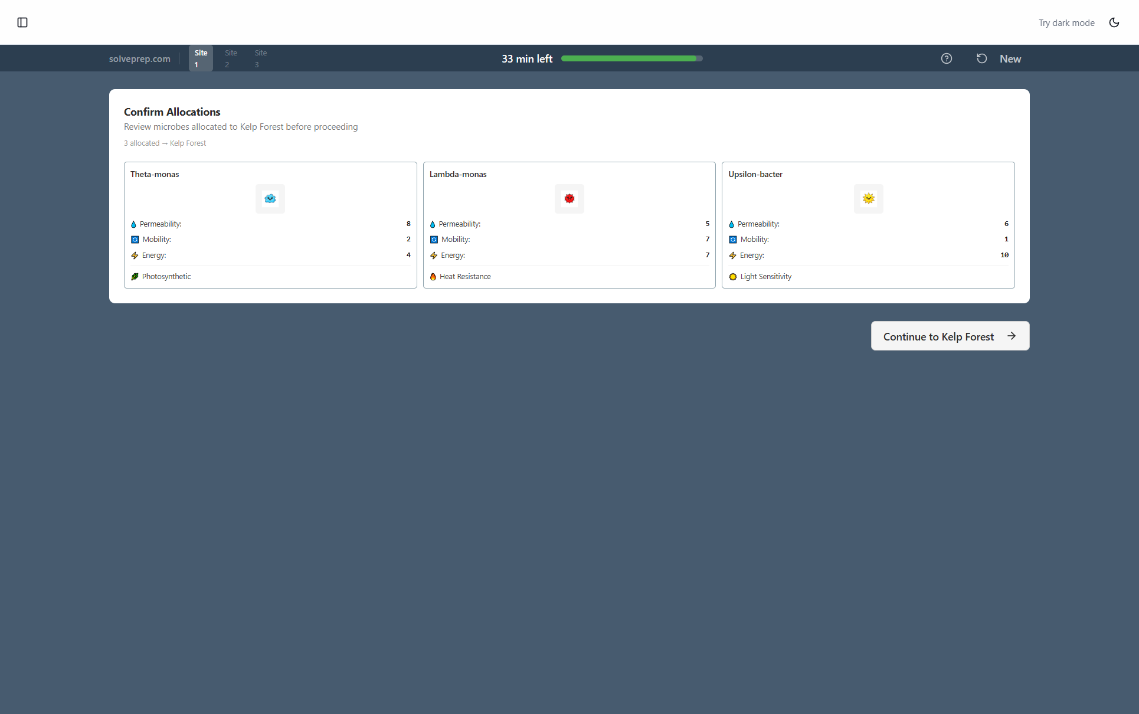Screen dimensions: 1139x714
Task: Switch to the Site 3 tab
Action: (260, 58)
